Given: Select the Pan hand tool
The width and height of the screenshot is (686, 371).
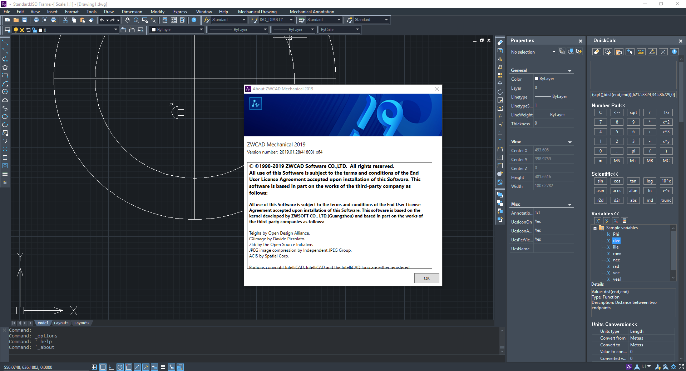Looking at the screenshot, I should pyautogui.click(x=128, y=20).
